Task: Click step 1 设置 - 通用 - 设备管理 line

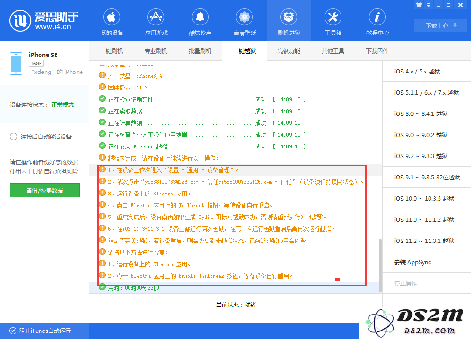Action: click(x=173, y=170)
